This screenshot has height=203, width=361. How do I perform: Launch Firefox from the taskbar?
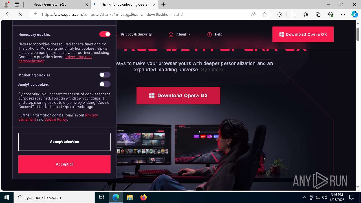click(x=144, y=197)
